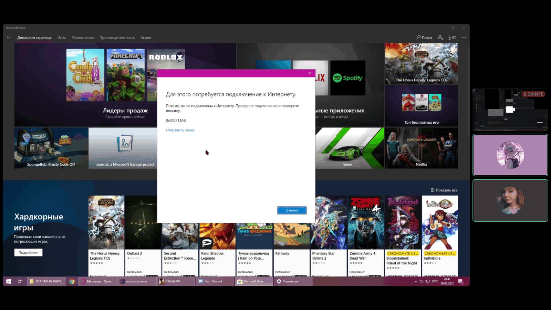Show hidden tray icons arrow
551x310 pixels.
tap(416, 281)
